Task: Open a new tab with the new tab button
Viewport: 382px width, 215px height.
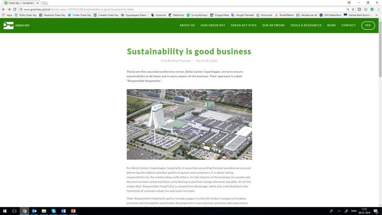Action: tap(45, 3)
